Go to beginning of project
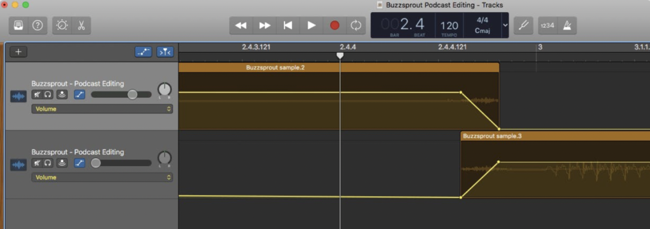 click(x=288, y=25)
